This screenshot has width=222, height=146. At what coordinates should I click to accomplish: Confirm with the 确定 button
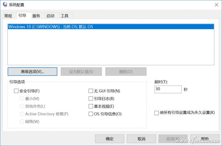[x=110, y=139]
